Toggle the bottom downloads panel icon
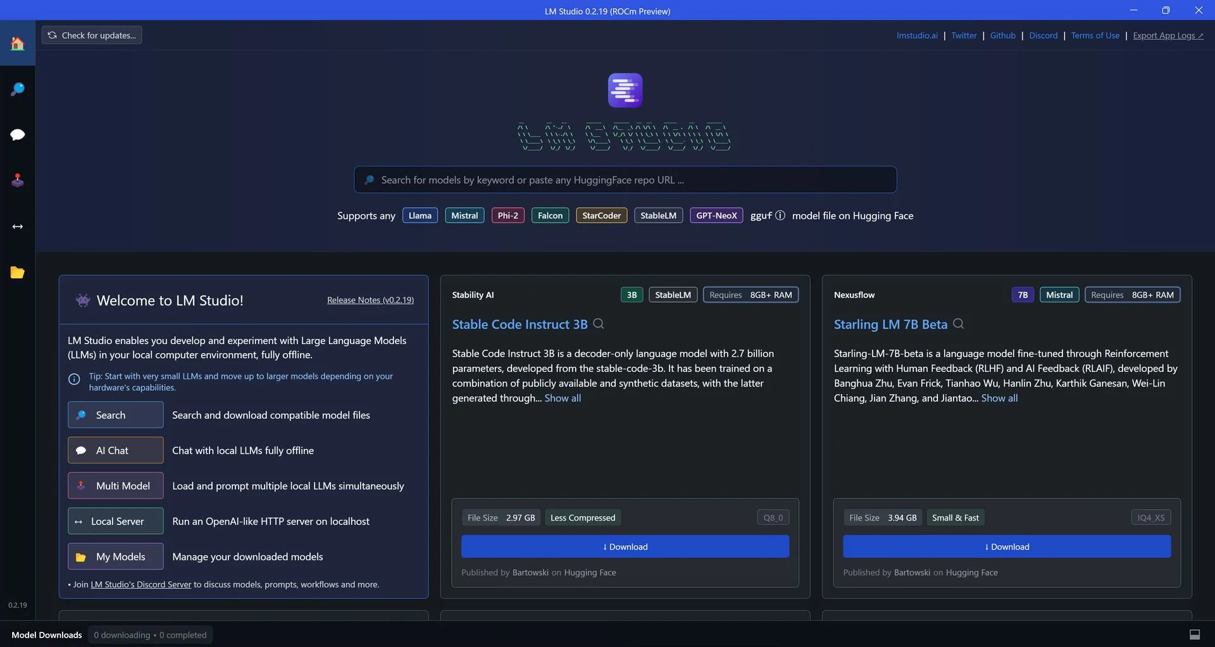This screenshot has height=647, width=1215. (x=1195, y=634)
